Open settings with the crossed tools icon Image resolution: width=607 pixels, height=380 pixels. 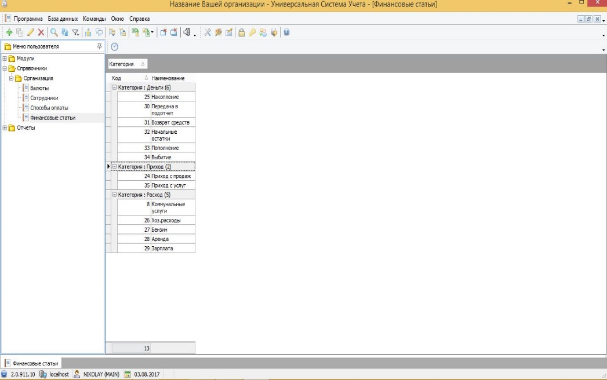[x=208, y=32]
